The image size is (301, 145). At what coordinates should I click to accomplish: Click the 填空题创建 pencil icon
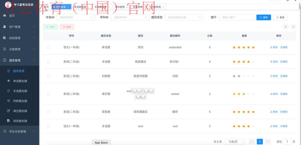pos(8,111)
